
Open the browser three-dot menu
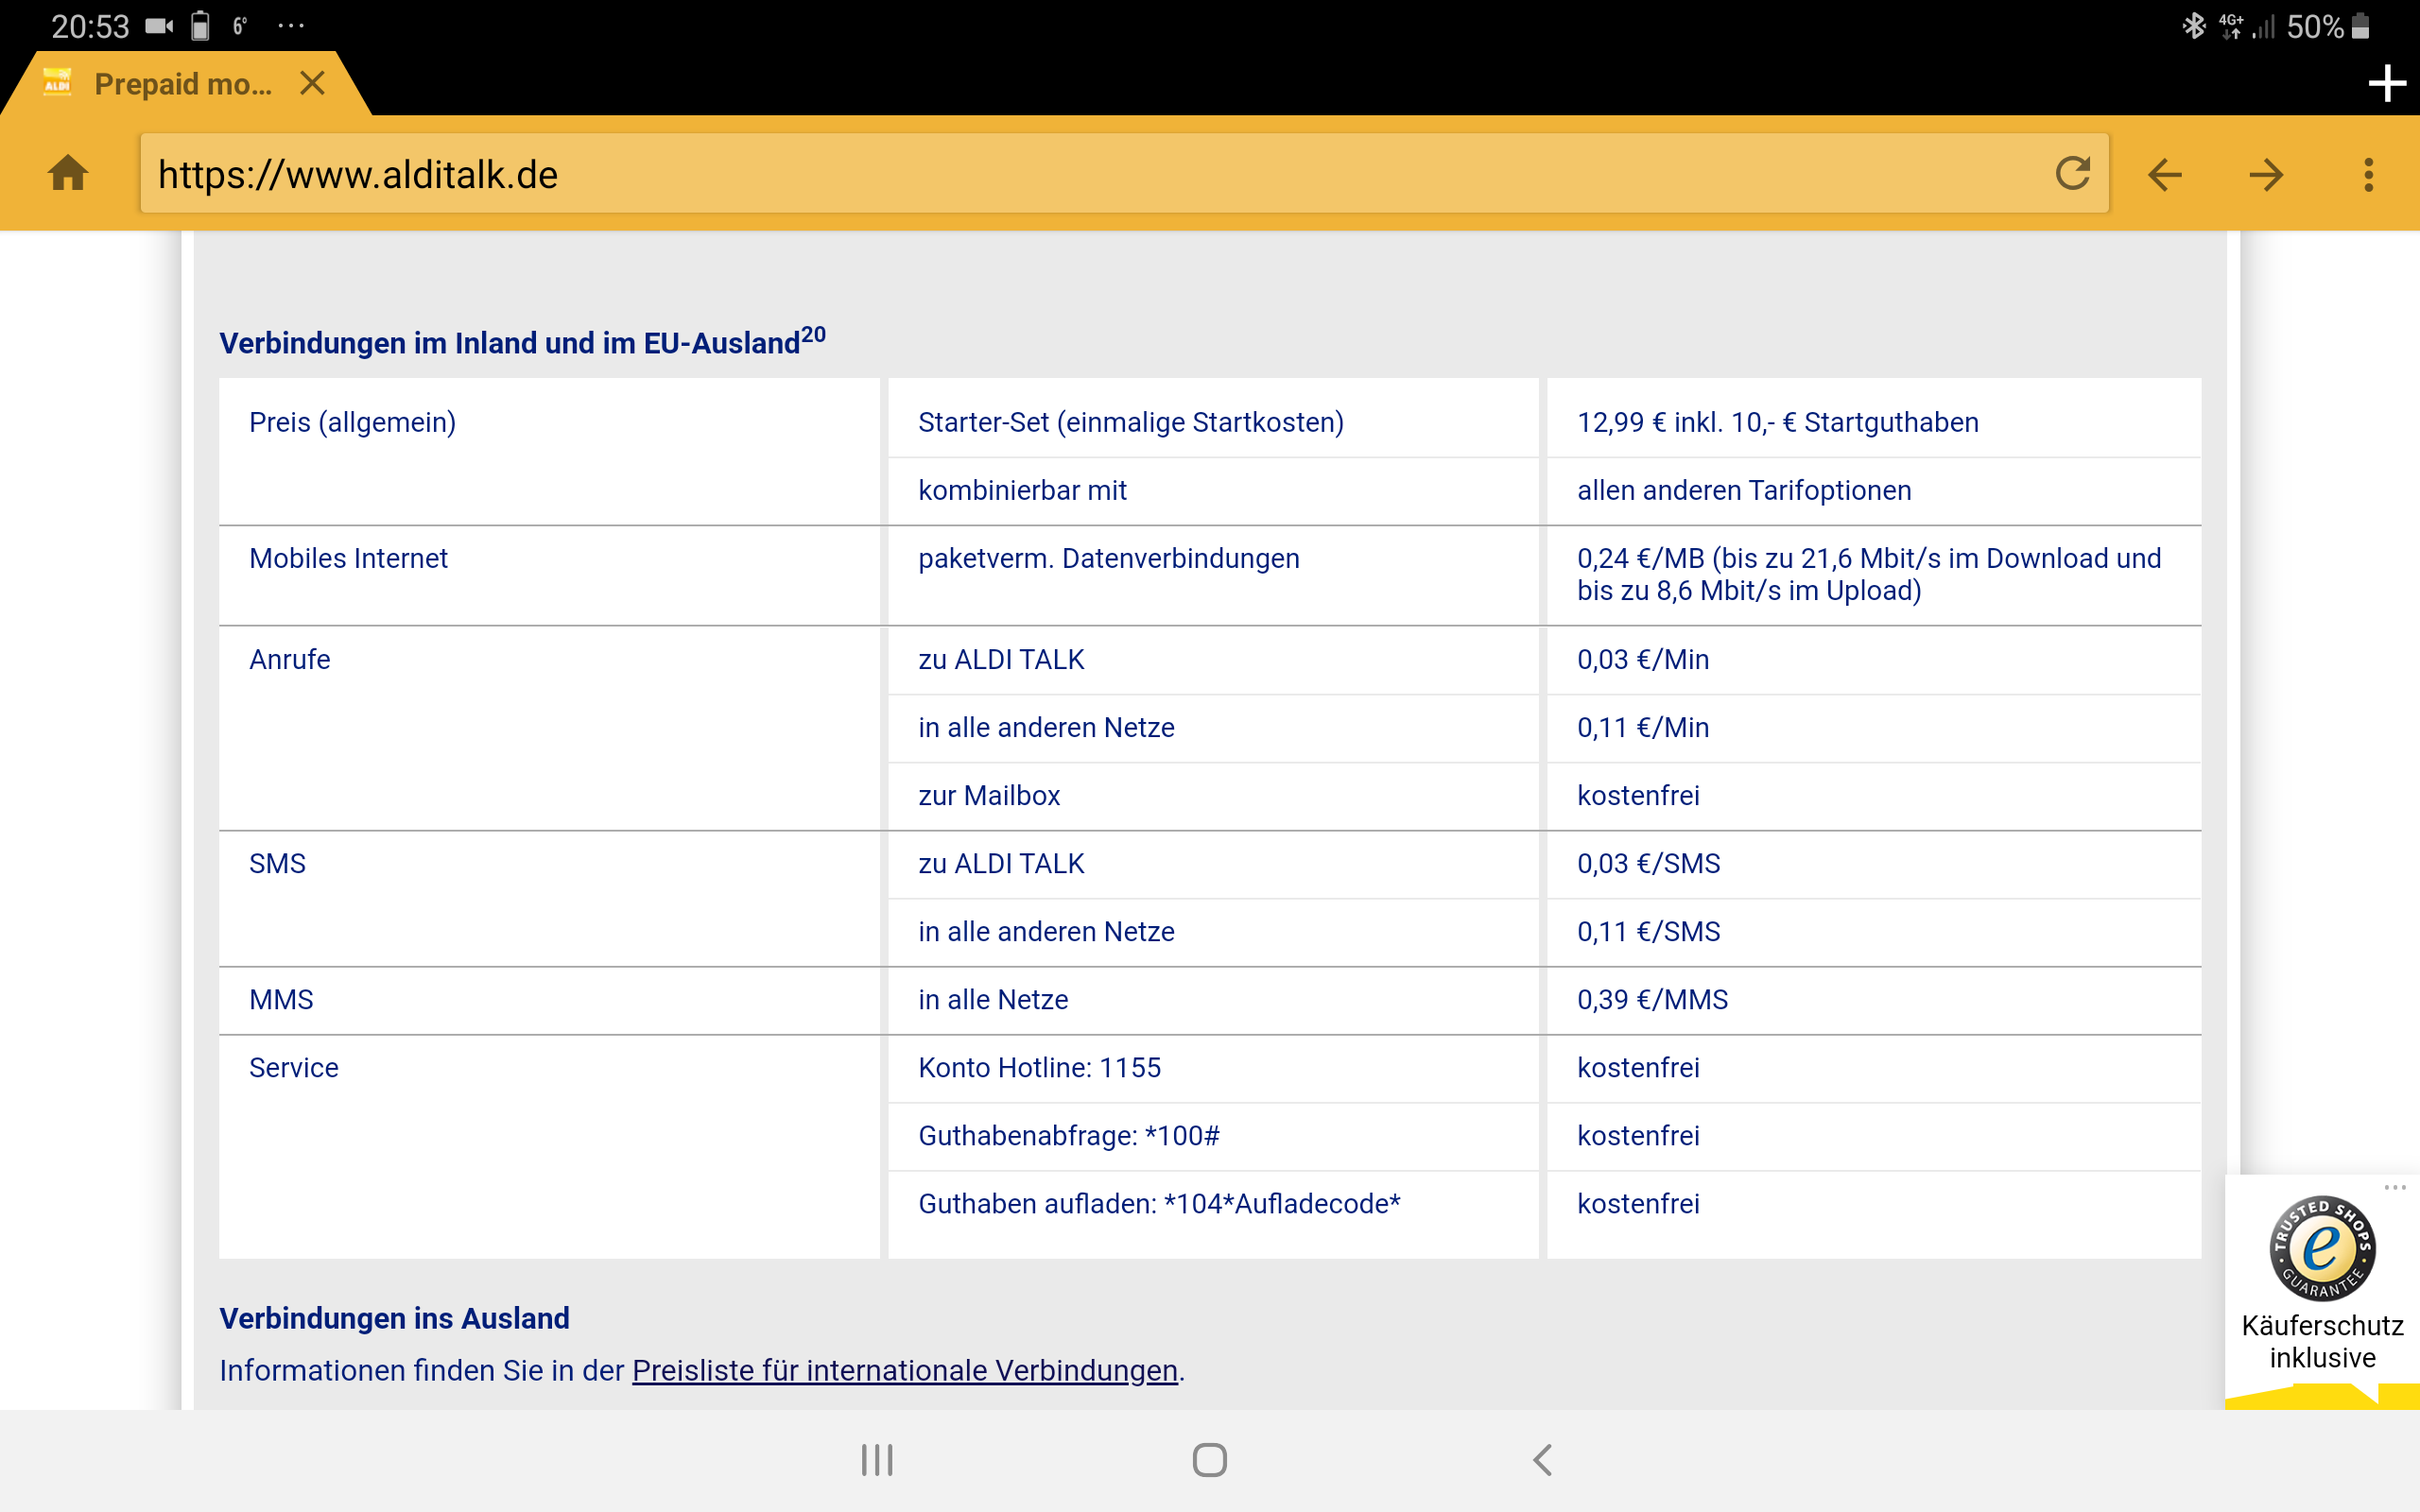2368,174
